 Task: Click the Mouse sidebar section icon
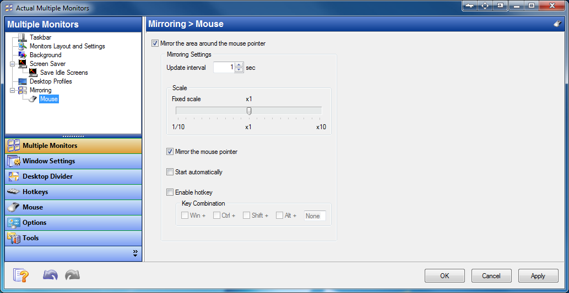tap(14, 207)
